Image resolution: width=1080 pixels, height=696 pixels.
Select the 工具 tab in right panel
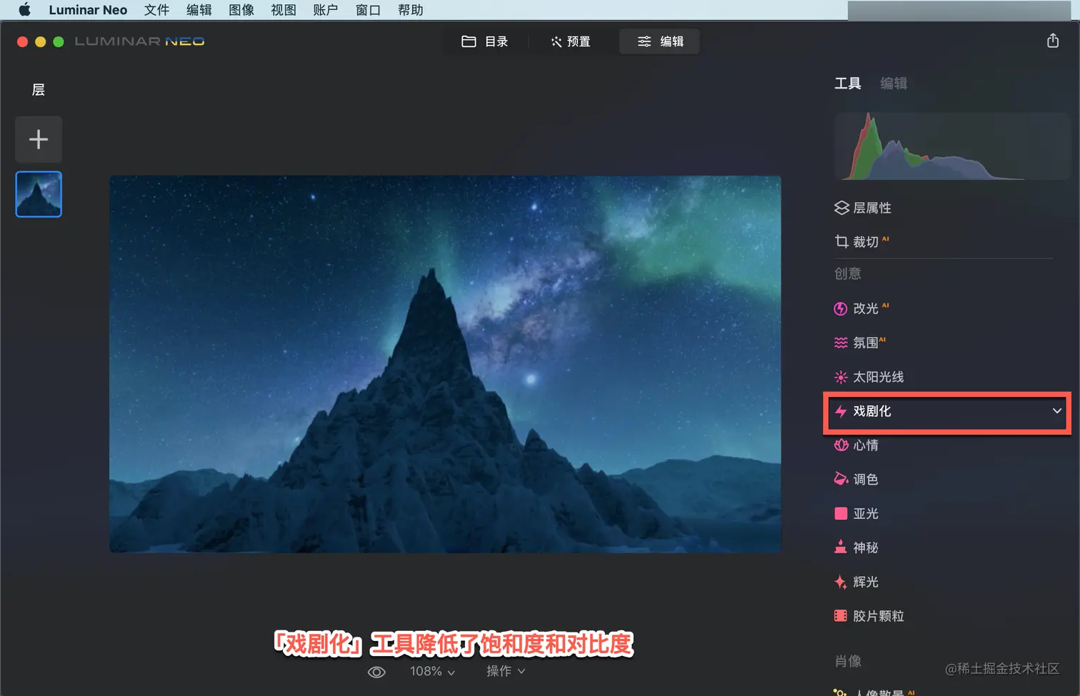pyautogui.click(x=848, y=84)
